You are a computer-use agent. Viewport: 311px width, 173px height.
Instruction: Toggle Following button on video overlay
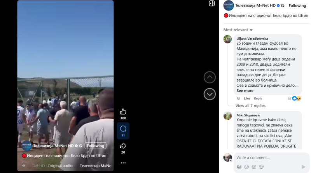tap(95, 146)
